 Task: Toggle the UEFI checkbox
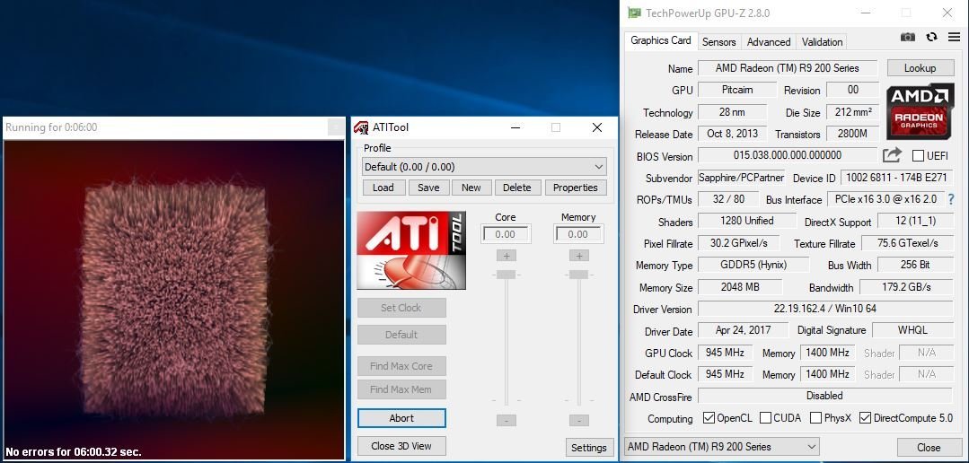pyautogui.click(x=918, y=155)
